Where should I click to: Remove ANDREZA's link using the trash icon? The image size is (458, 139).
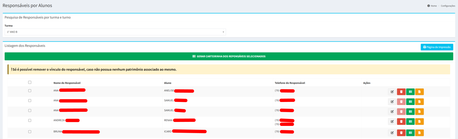(401, 122)
